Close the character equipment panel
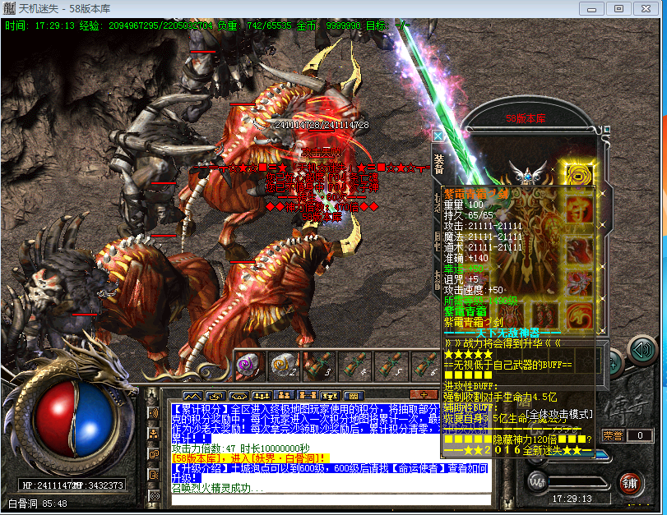Image resolution: width=667 pixels, height=515 pixels. [438, 136]
